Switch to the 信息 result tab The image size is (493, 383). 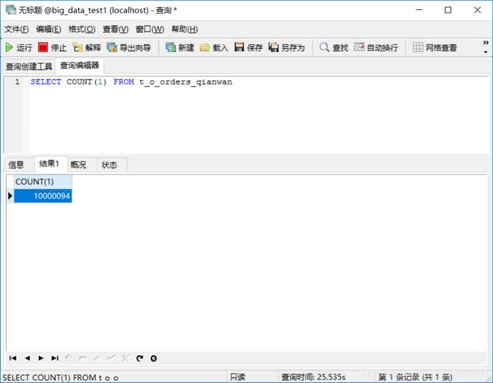tap(16, 165)
